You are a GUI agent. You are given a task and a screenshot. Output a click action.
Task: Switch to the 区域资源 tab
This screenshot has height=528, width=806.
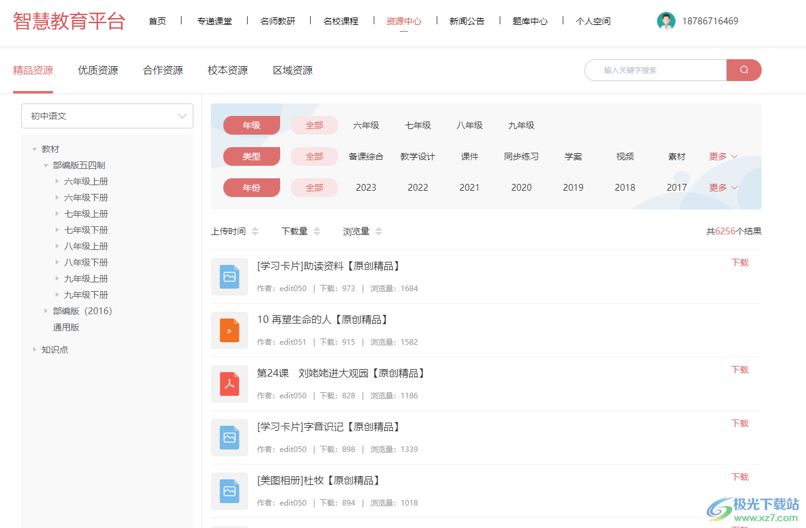pos(293,70)
